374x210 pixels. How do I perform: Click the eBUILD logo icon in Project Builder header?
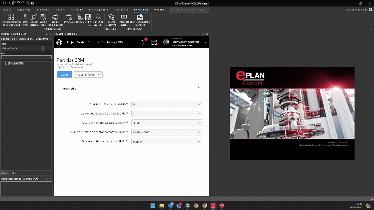(59, 42)
